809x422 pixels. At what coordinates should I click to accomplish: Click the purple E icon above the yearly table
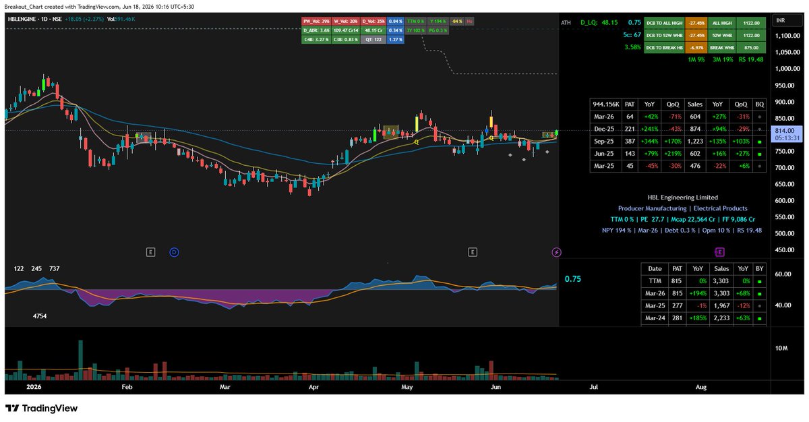coord(719,252)
